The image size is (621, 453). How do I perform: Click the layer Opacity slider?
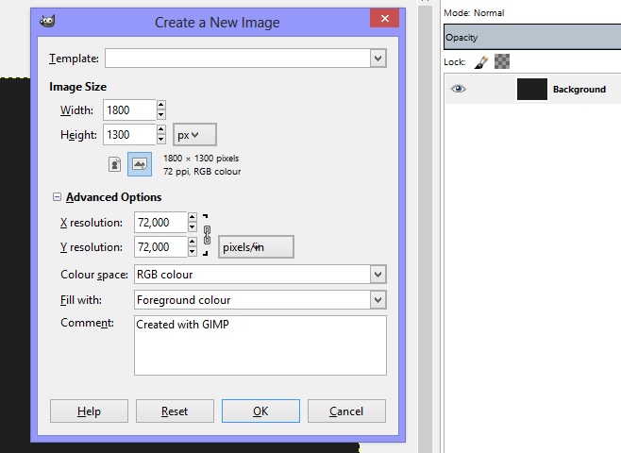[531, 38]
